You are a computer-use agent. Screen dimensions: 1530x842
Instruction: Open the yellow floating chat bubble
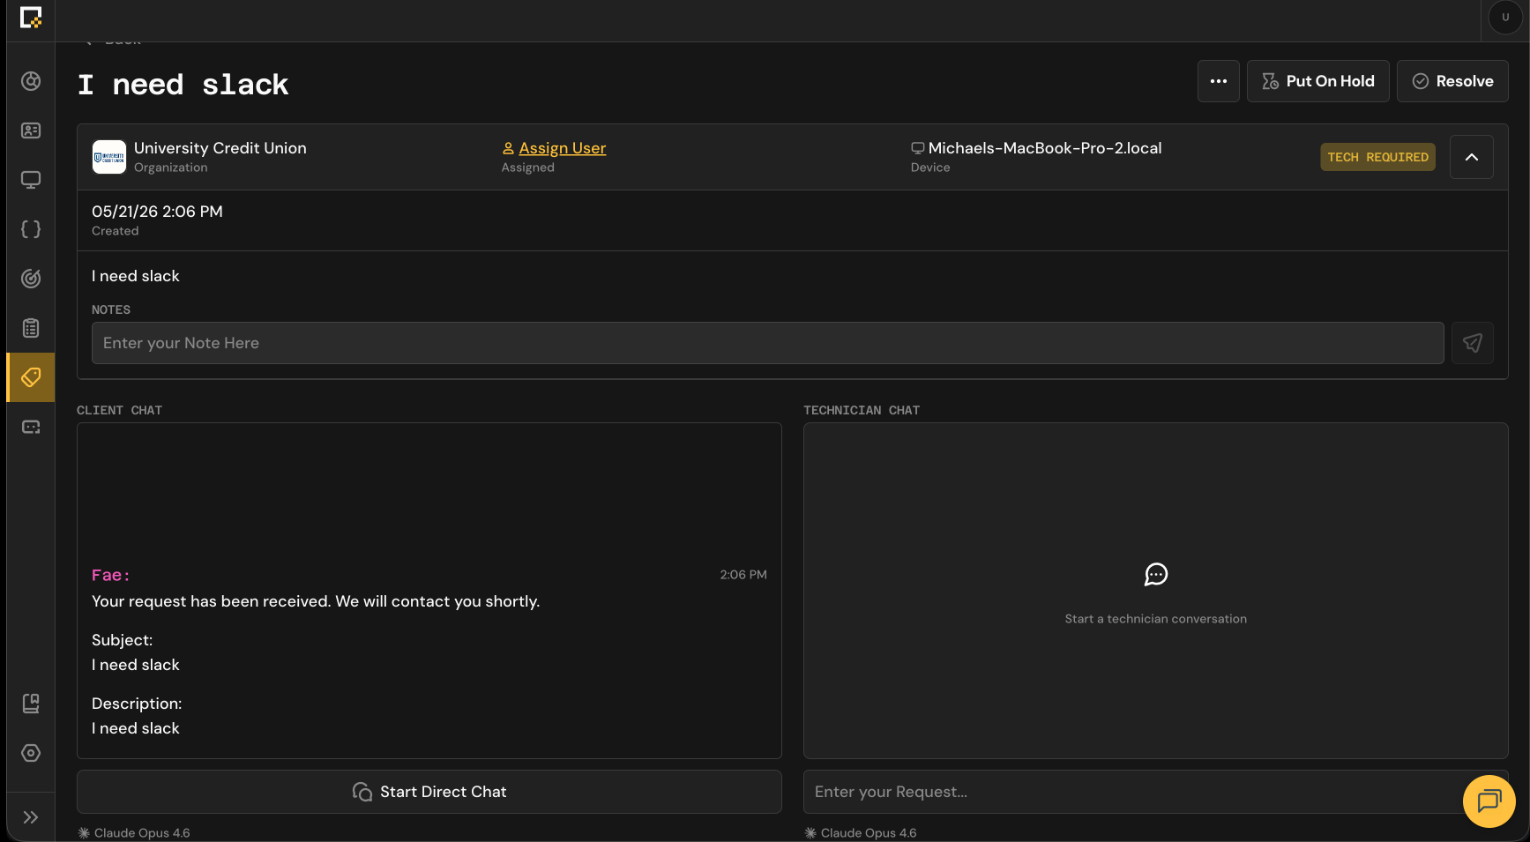(1489, 801)
